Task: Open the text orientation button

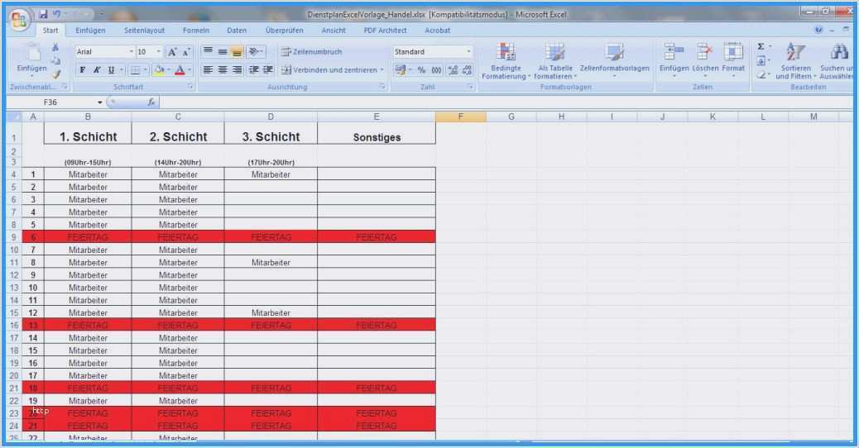Action: point(256,52)
